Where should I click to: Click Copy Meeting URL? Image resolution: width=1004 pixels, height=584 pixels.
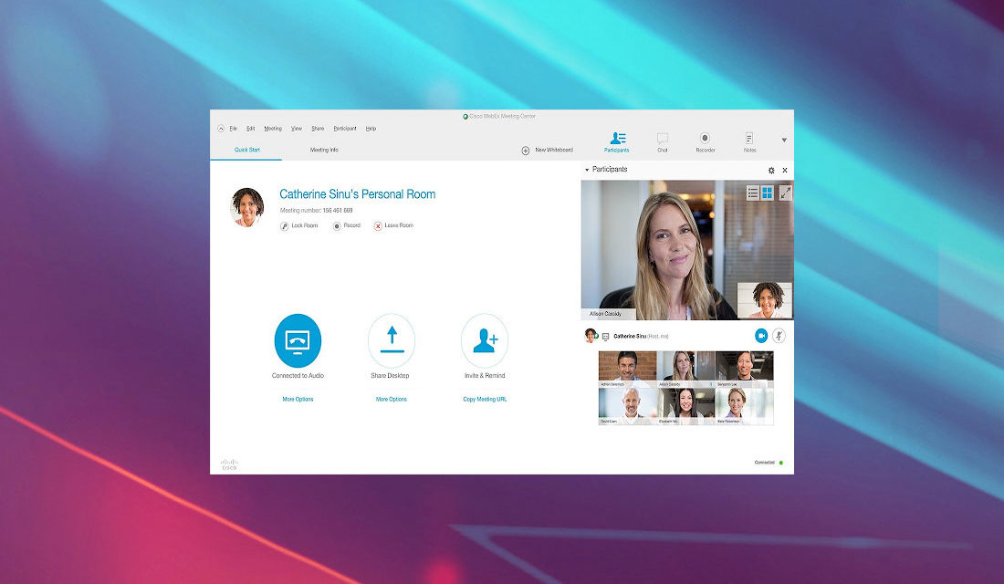484,399
